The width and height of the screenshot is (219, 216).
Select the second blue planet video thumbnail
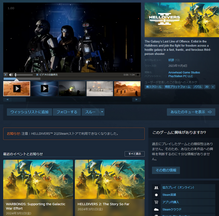[x=44, y=88]
